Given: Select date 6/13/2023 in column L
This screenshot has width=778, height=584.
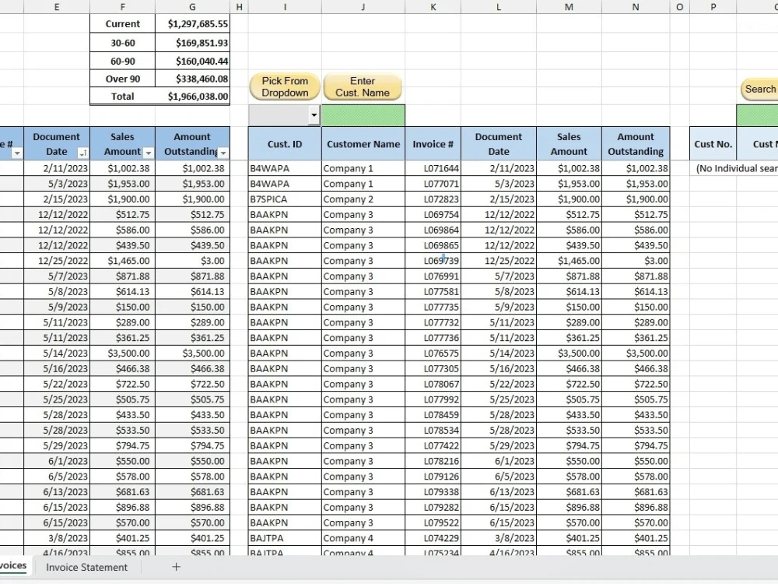Looking at the screenshot, I should (x=499, y=491).
